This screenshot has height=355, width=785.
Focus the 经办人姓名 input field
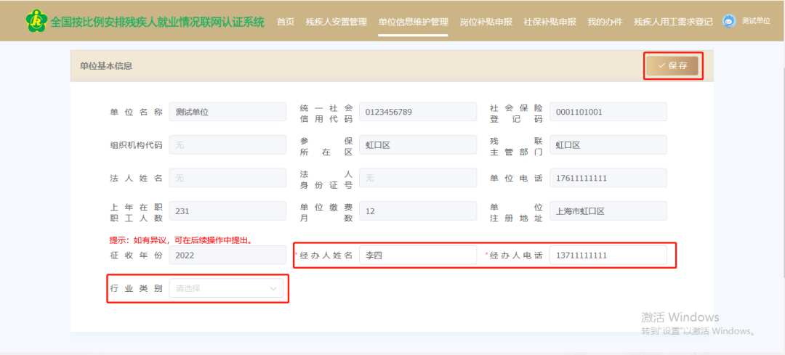pyautogui.click(x=418, y=256)
